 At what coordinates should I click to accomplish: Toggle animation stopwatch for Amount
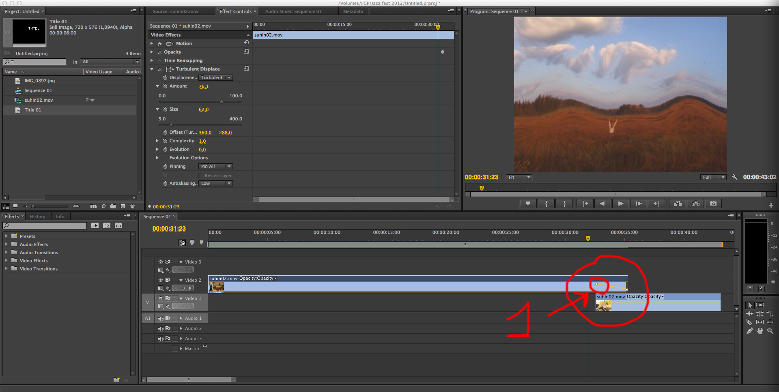click(165, 86)
